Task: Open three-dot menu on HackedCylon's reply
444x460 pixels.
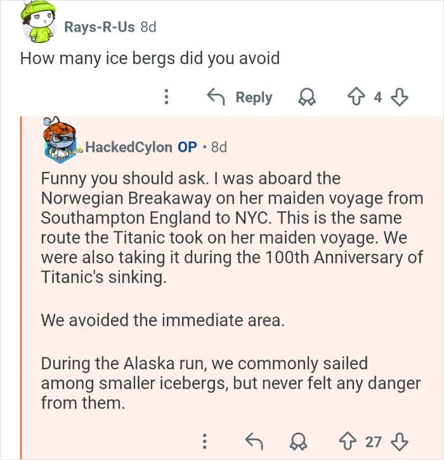Action: [204, 442]
